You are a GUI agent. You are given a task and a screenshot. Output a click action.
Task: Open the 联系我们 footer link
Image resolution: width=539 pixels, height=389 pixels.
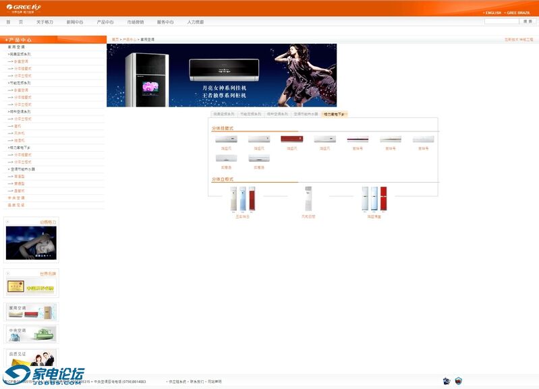click(197, 382)
